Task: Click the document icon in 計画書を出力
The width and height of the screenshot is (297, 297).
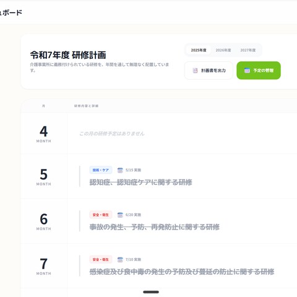Action: point(195,71)
